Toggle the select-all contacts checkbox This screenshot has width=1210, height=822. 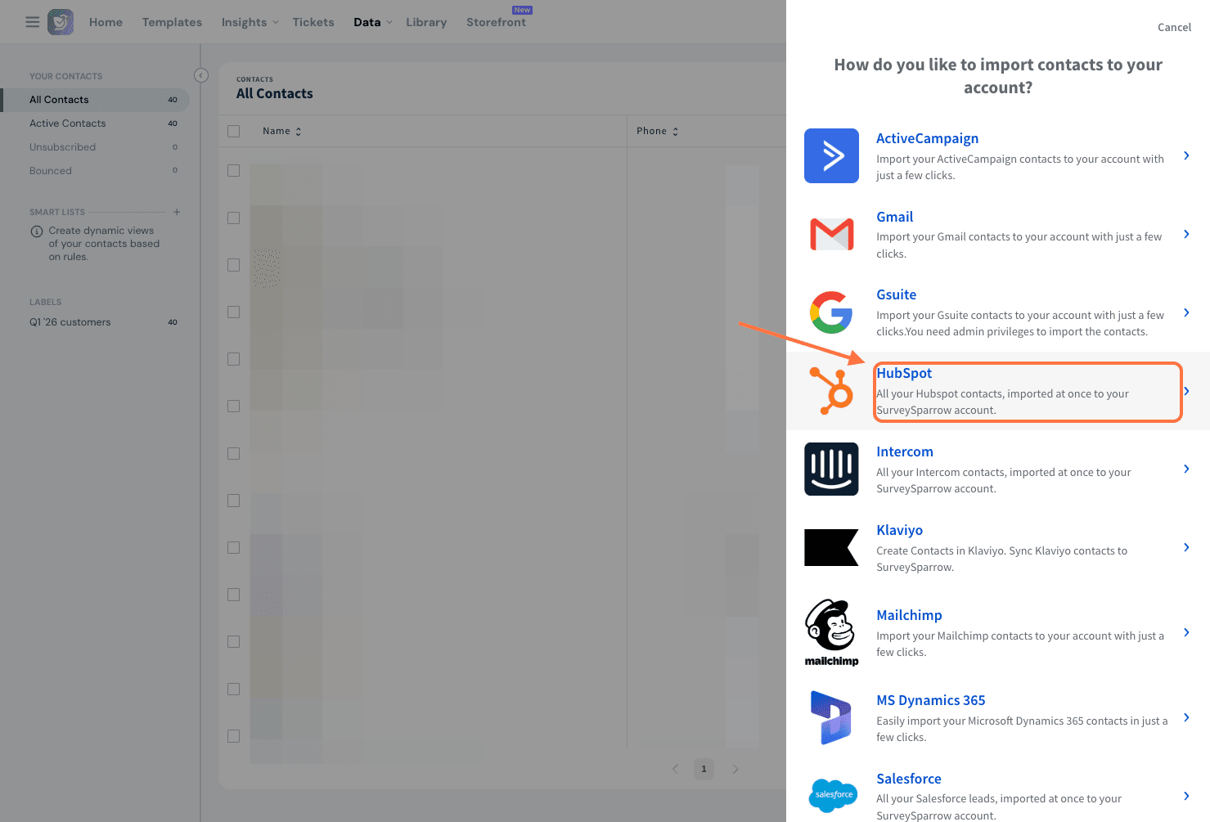pos(234,132)
